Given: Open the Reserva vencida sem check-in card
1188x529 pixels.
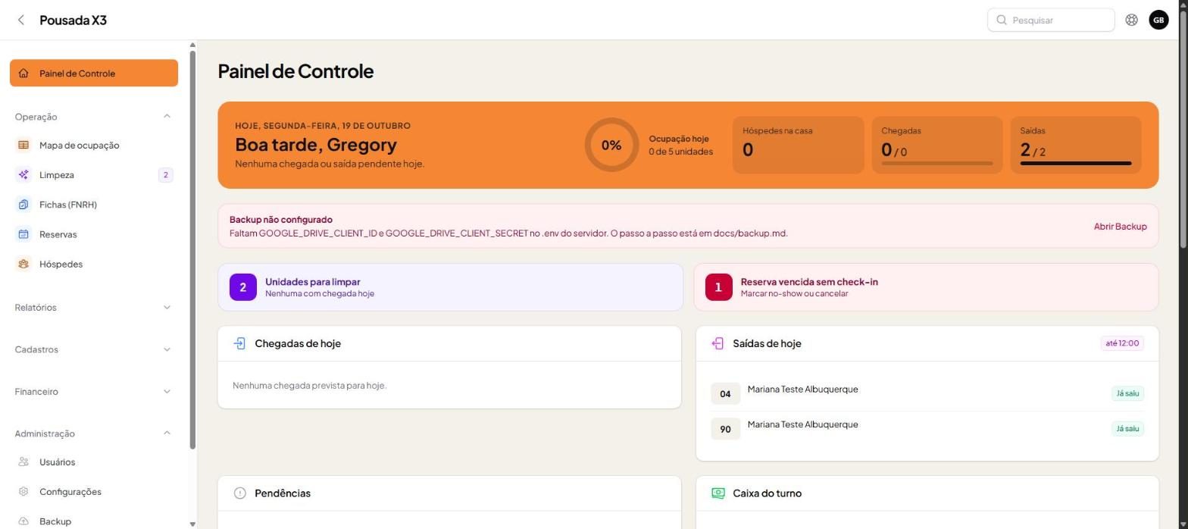Looking at the screenshot, I should tap(926, 287).
